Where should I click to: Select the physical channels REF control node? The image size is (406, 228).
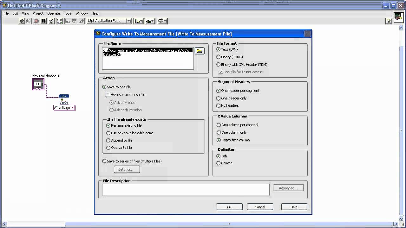click(38, 84)
